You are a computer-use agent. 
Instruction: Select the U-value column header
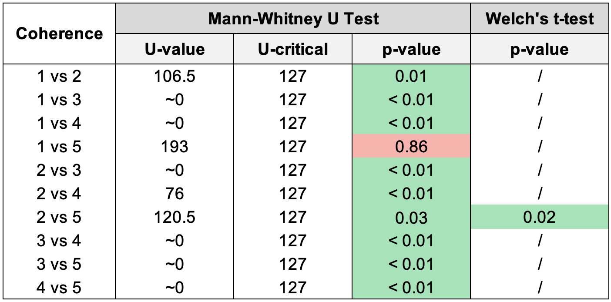(175, 49)
